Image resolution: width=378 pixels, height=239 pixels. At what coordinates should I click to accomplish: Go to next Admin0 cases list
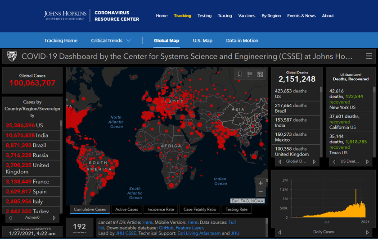[x=54, y=218]
